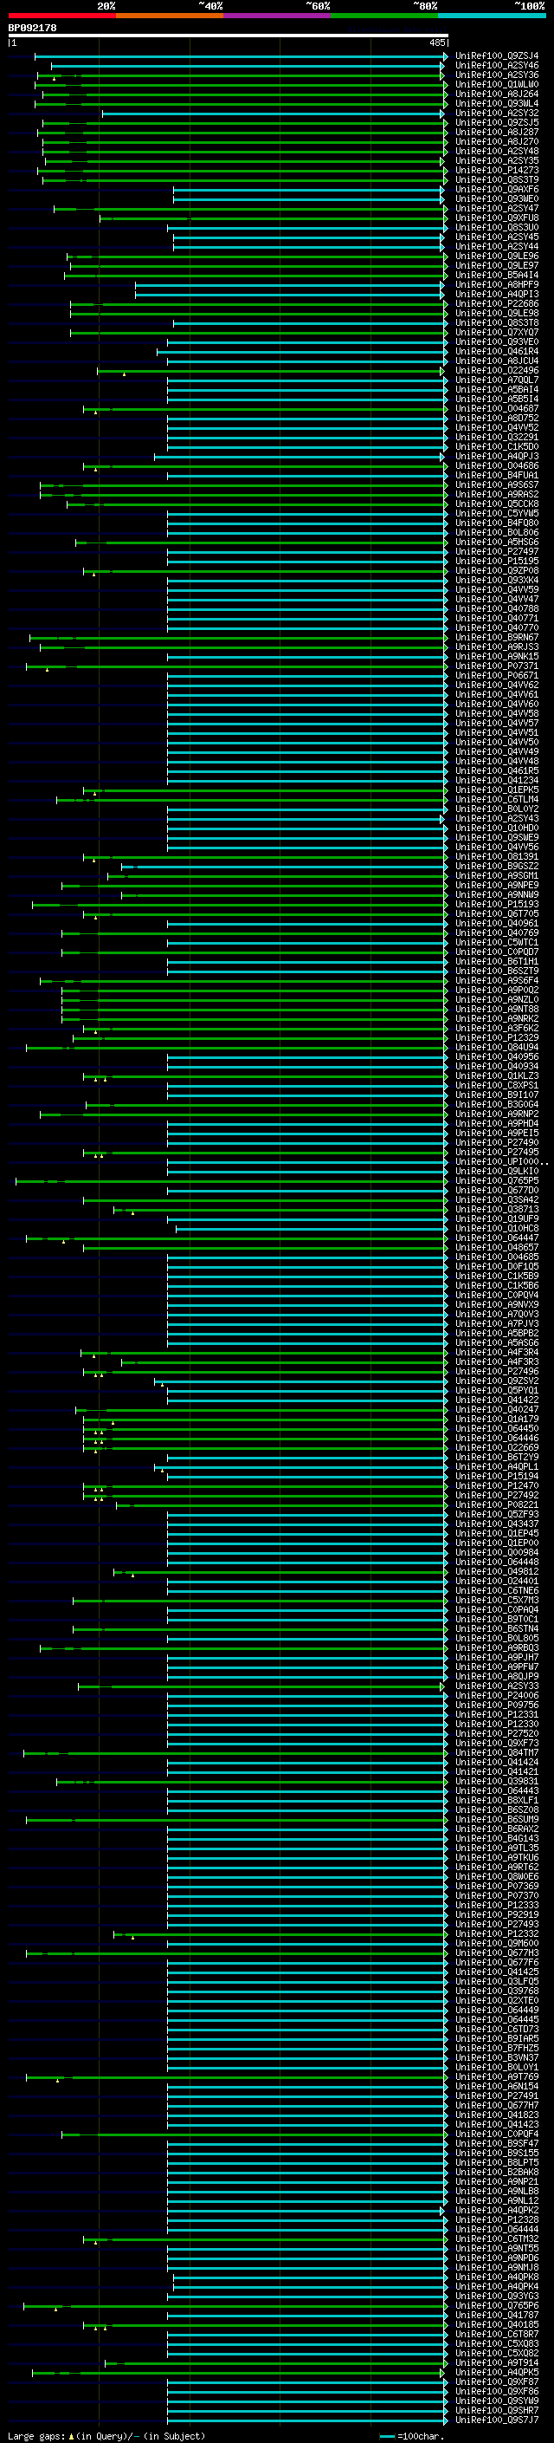Select the UniRef100_B2BAK8 entry

(x=497, y=2172)
